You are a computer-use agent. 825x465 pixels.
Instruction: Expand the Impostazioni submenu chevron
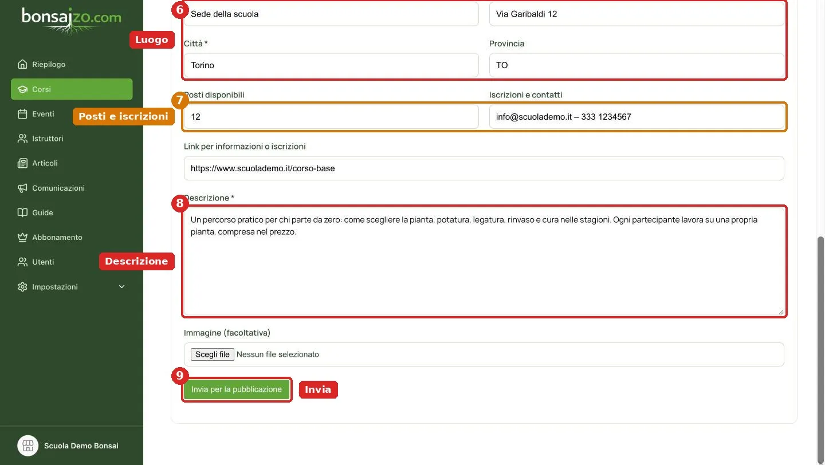click(x=121, y=287)
